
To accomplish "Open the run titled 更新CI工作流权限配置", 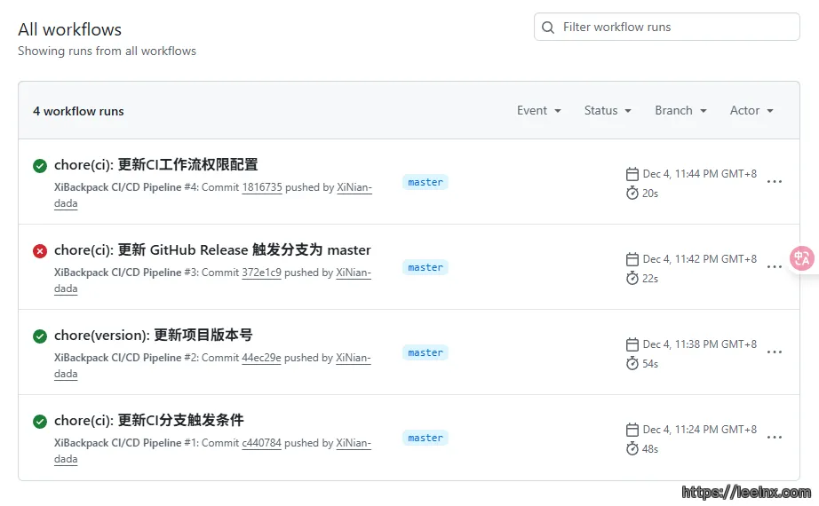I will coord(155,164).
